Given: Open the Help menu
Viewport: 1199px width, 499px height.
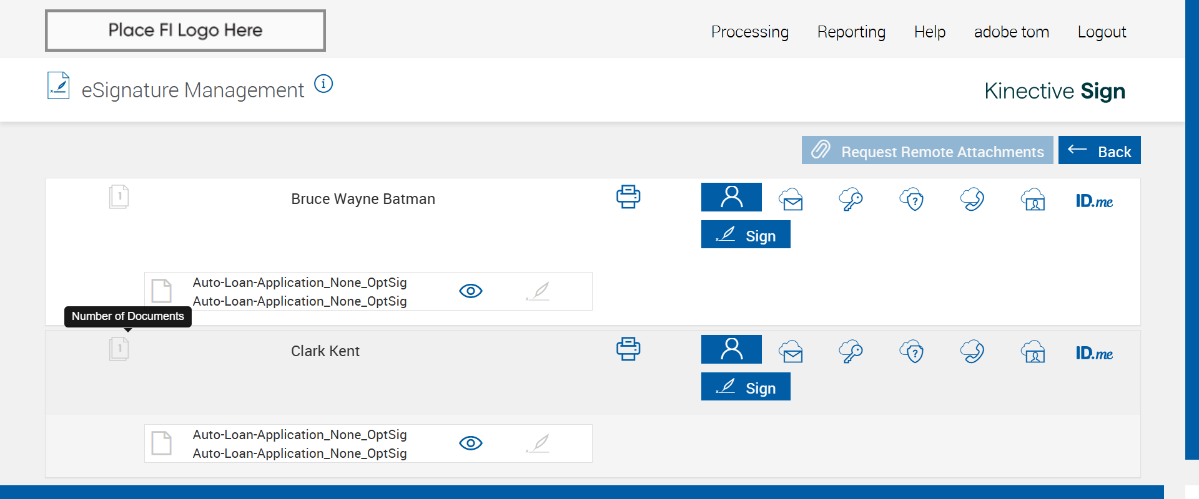Looking at the screenshot, I should point(929,32).
